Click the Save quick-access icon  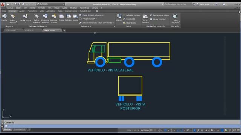tap(15, 4)
